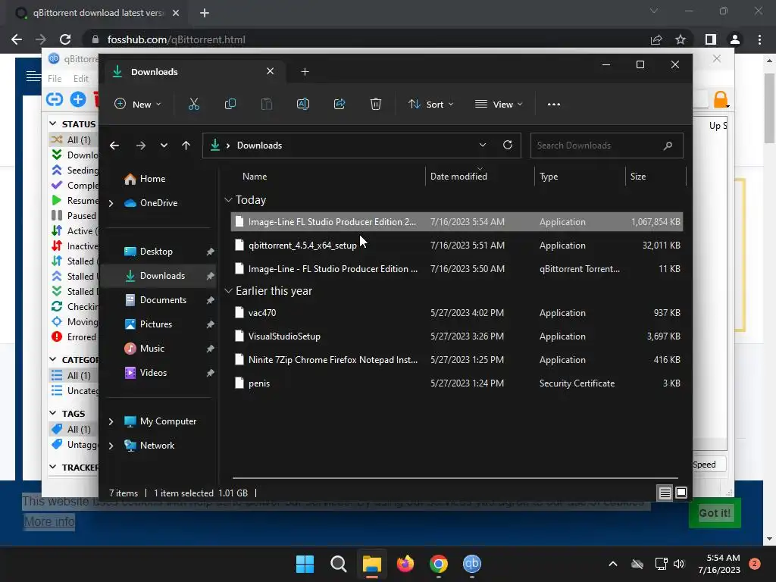Image resolution: width=776 pixels, height=582 pixels.
Task: Click the search magnifier in Search Downloads
Action: (668, 145)
